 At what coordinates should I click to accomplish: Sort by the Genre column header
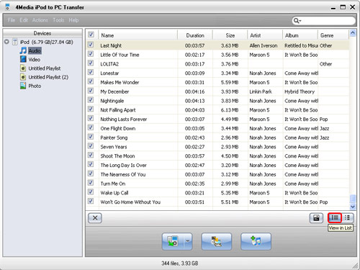(x=333, y=35)
